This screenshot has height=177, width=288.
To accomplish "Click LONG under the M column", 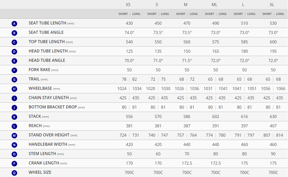I will coord(194,14).
